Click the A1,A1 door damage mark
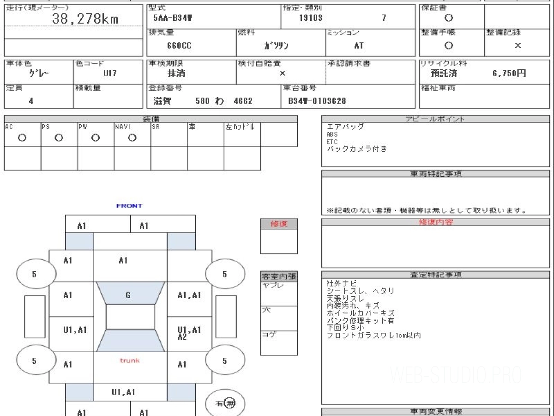Screen dimensions: 554x416 pyautogui.click(x=189, y=295)
